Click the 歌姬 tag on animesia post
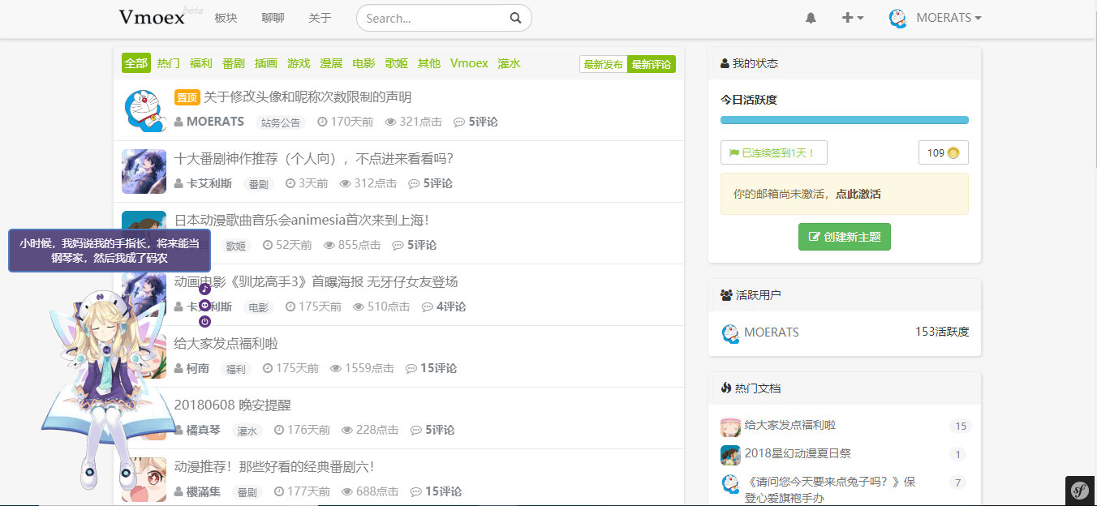This screenshot has width=1097, height=506. coord(235,246)
